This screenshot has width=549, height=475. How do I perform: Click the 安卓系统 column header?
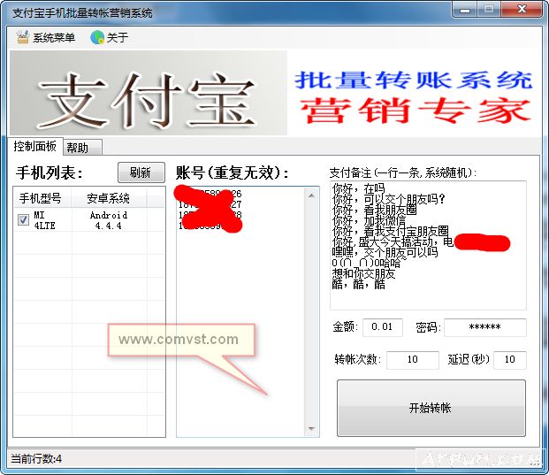[x=108, y=198]
